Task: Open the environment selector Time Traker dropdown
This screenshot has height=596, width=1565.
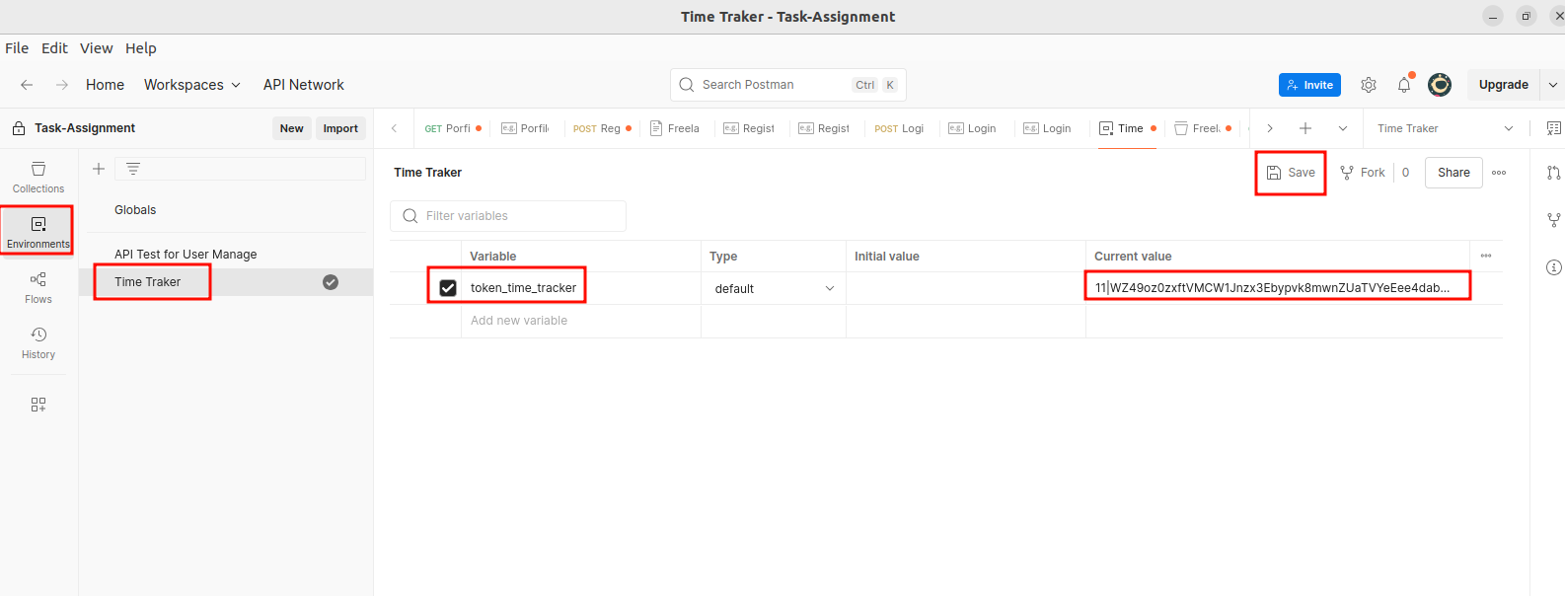Action: click(x=1445, y=128)
